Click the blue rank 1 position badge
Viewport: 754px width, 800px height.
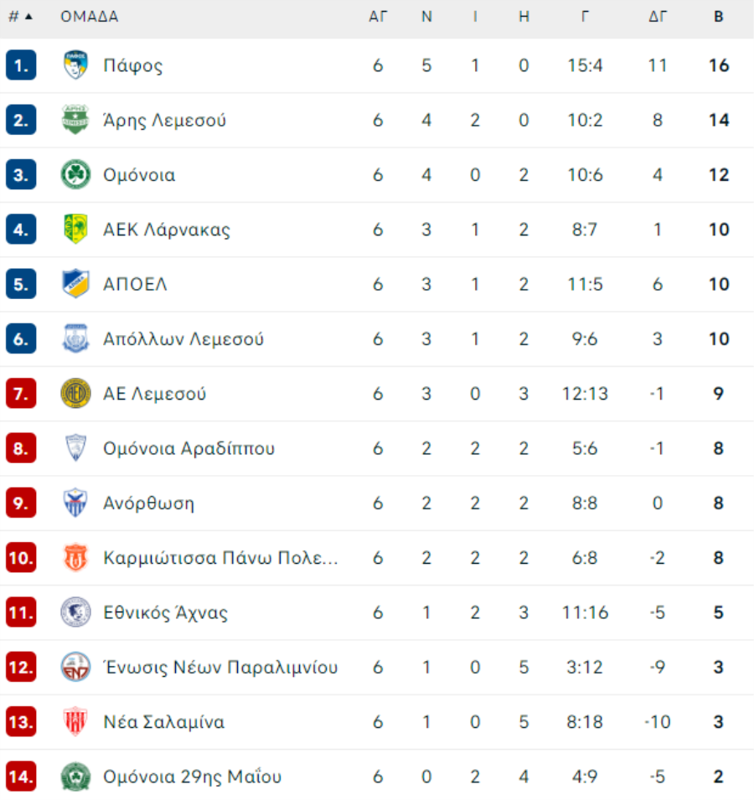coord(21,65)
